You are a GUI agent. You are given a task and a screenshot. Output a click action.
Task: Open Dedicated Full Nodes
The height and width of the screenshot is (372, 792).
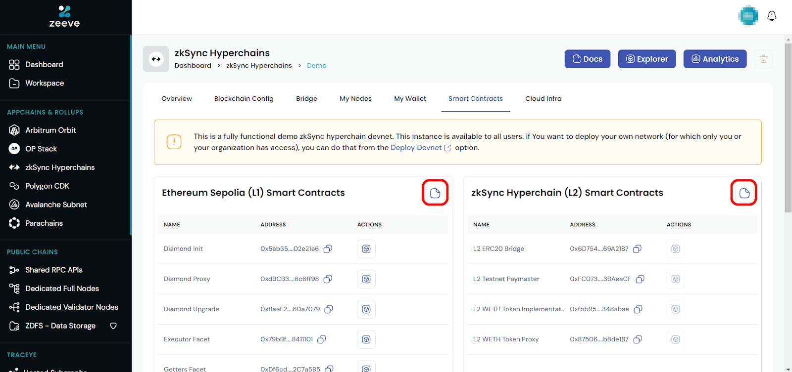(62, 289)
